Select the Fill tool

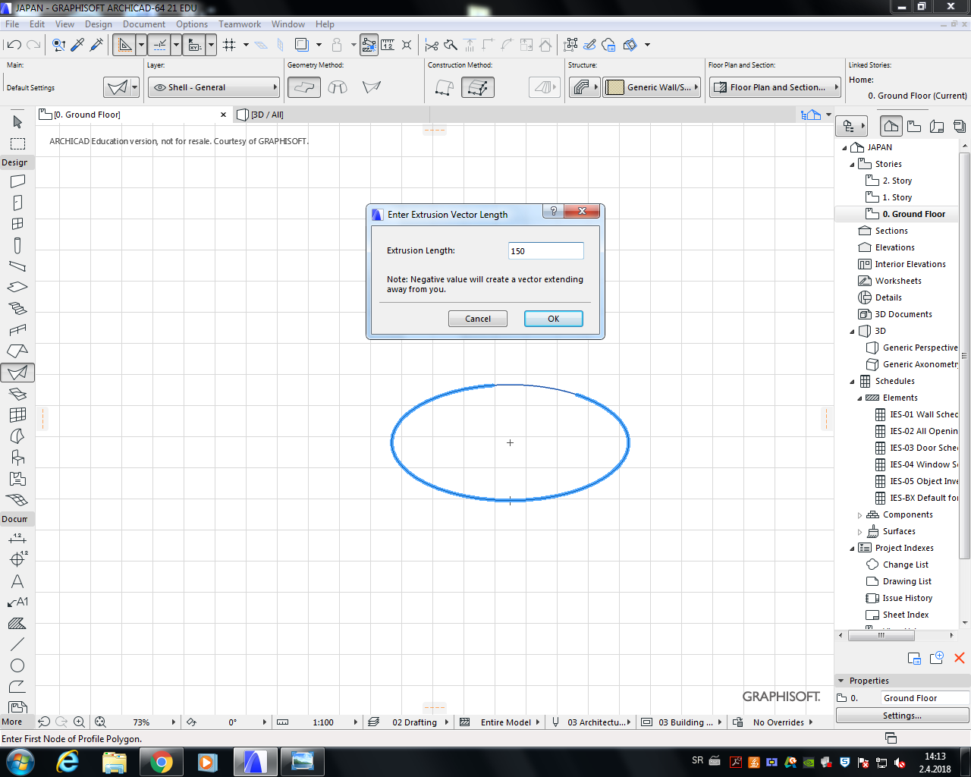tap(17, 624)
